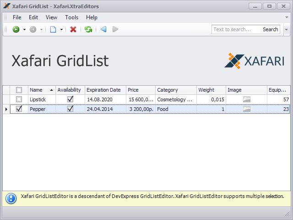Select the Pepper name cell
The image size is (293, 220).
coord(42,109)
